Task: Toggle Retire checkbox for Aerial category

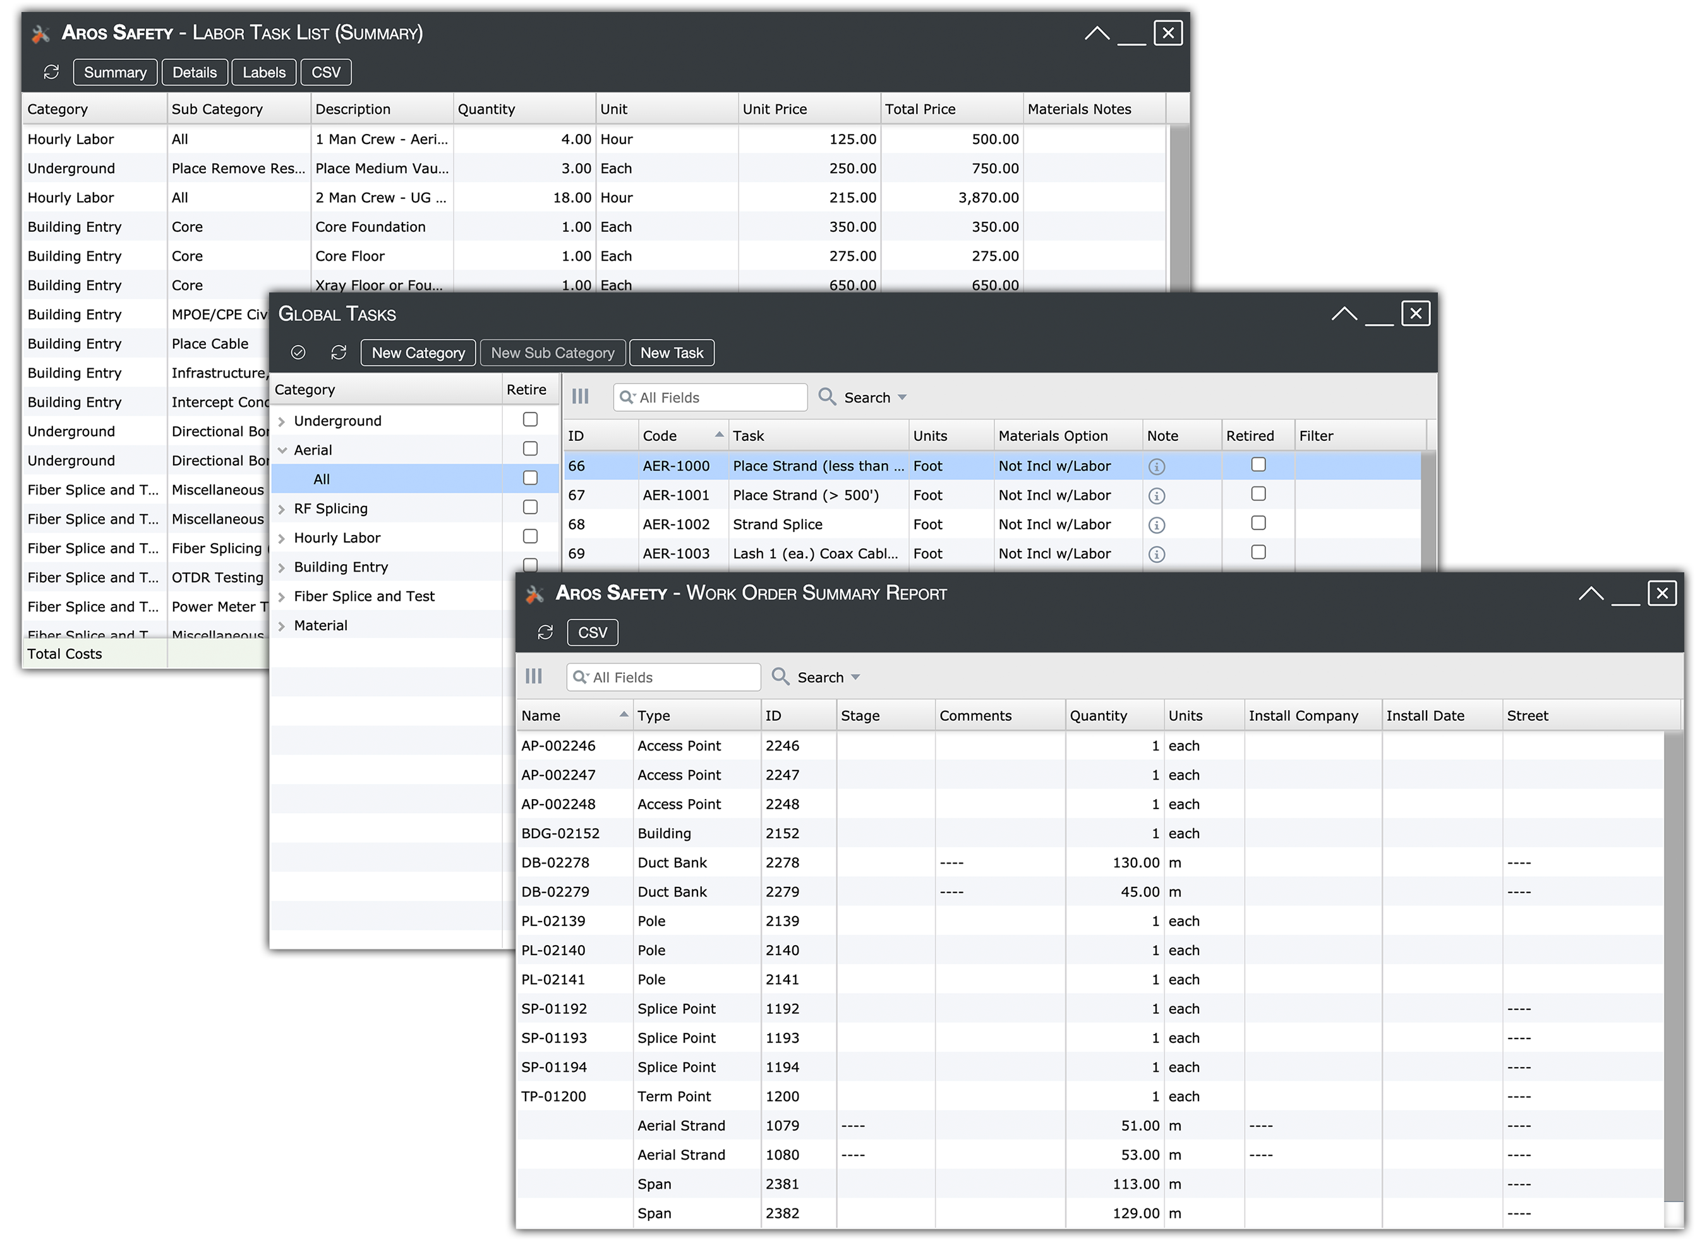Action: click(530, 449)
